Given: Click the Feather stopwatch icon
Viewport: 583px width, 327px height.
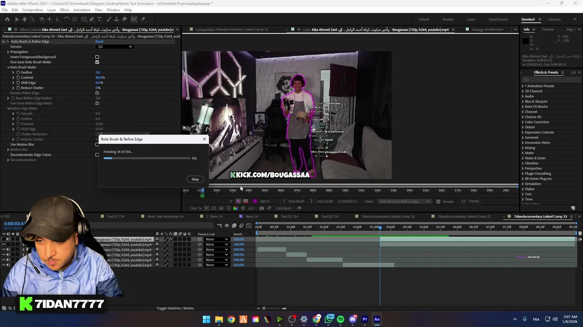Looking at the screenshot, I should coord(18,72).
